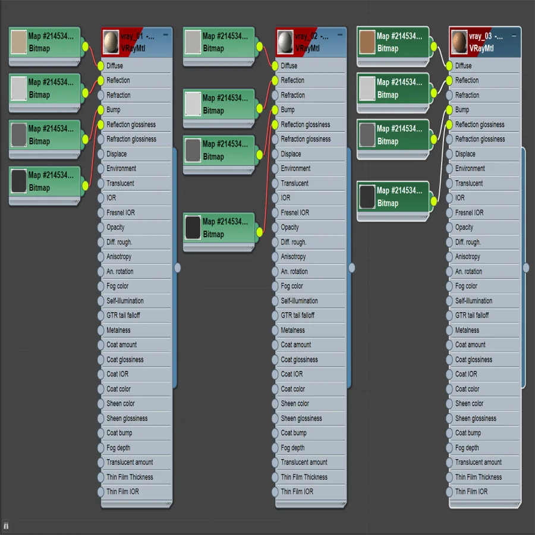Click the beige bitmap swatch feeding vray_01 Diffuse
The width and height of the screenshot is (535, 535).
[x=19, y=42]
